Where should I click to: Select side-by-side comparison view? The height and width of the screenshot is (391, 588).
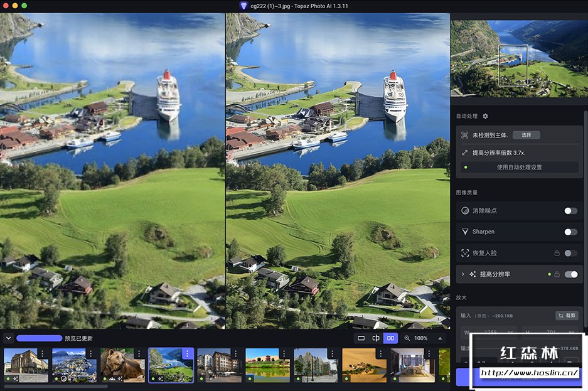pos(390,338)
